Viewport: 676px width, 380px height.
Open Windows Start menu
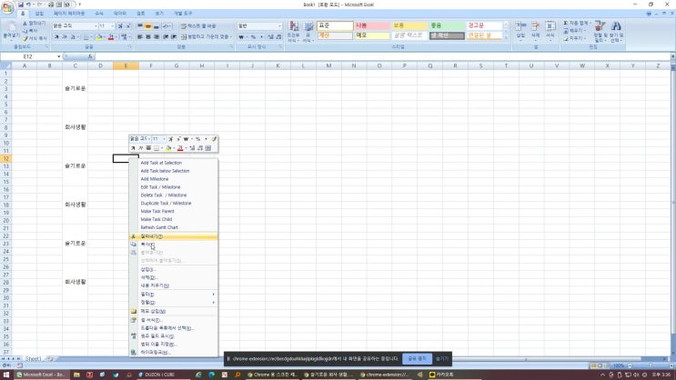[x=6, y=375]
